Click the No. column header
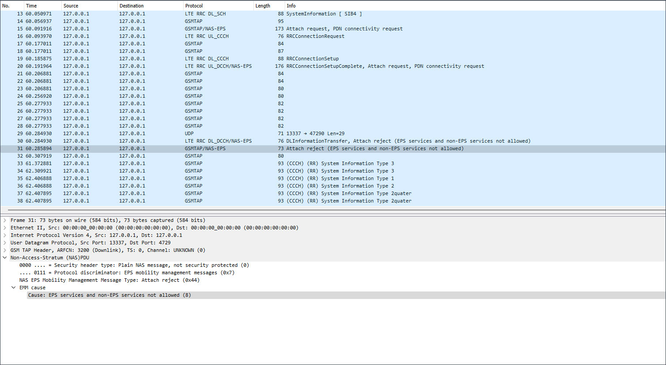Screen dimensions: 666x365 tap(6, 5)
